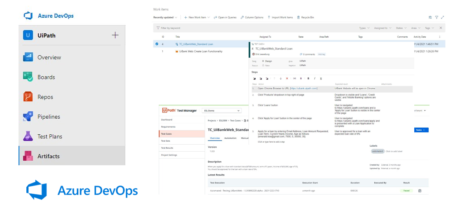Sort by Title column header

(178, 37)
